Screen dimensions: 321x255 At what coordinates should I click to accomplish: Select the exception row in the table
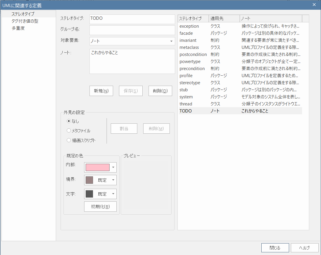click(189, 26)
